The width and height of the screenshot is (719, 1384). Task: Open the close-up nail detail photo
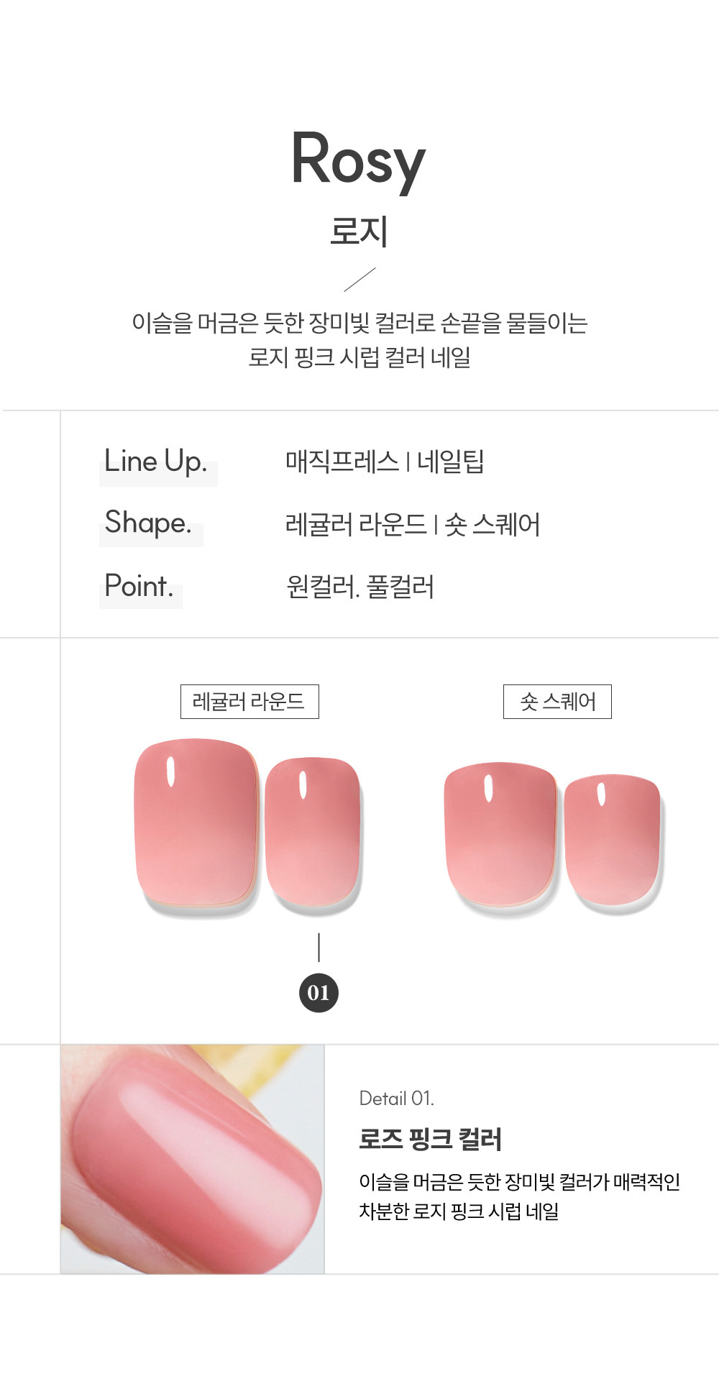click(x=192, y=1158)
